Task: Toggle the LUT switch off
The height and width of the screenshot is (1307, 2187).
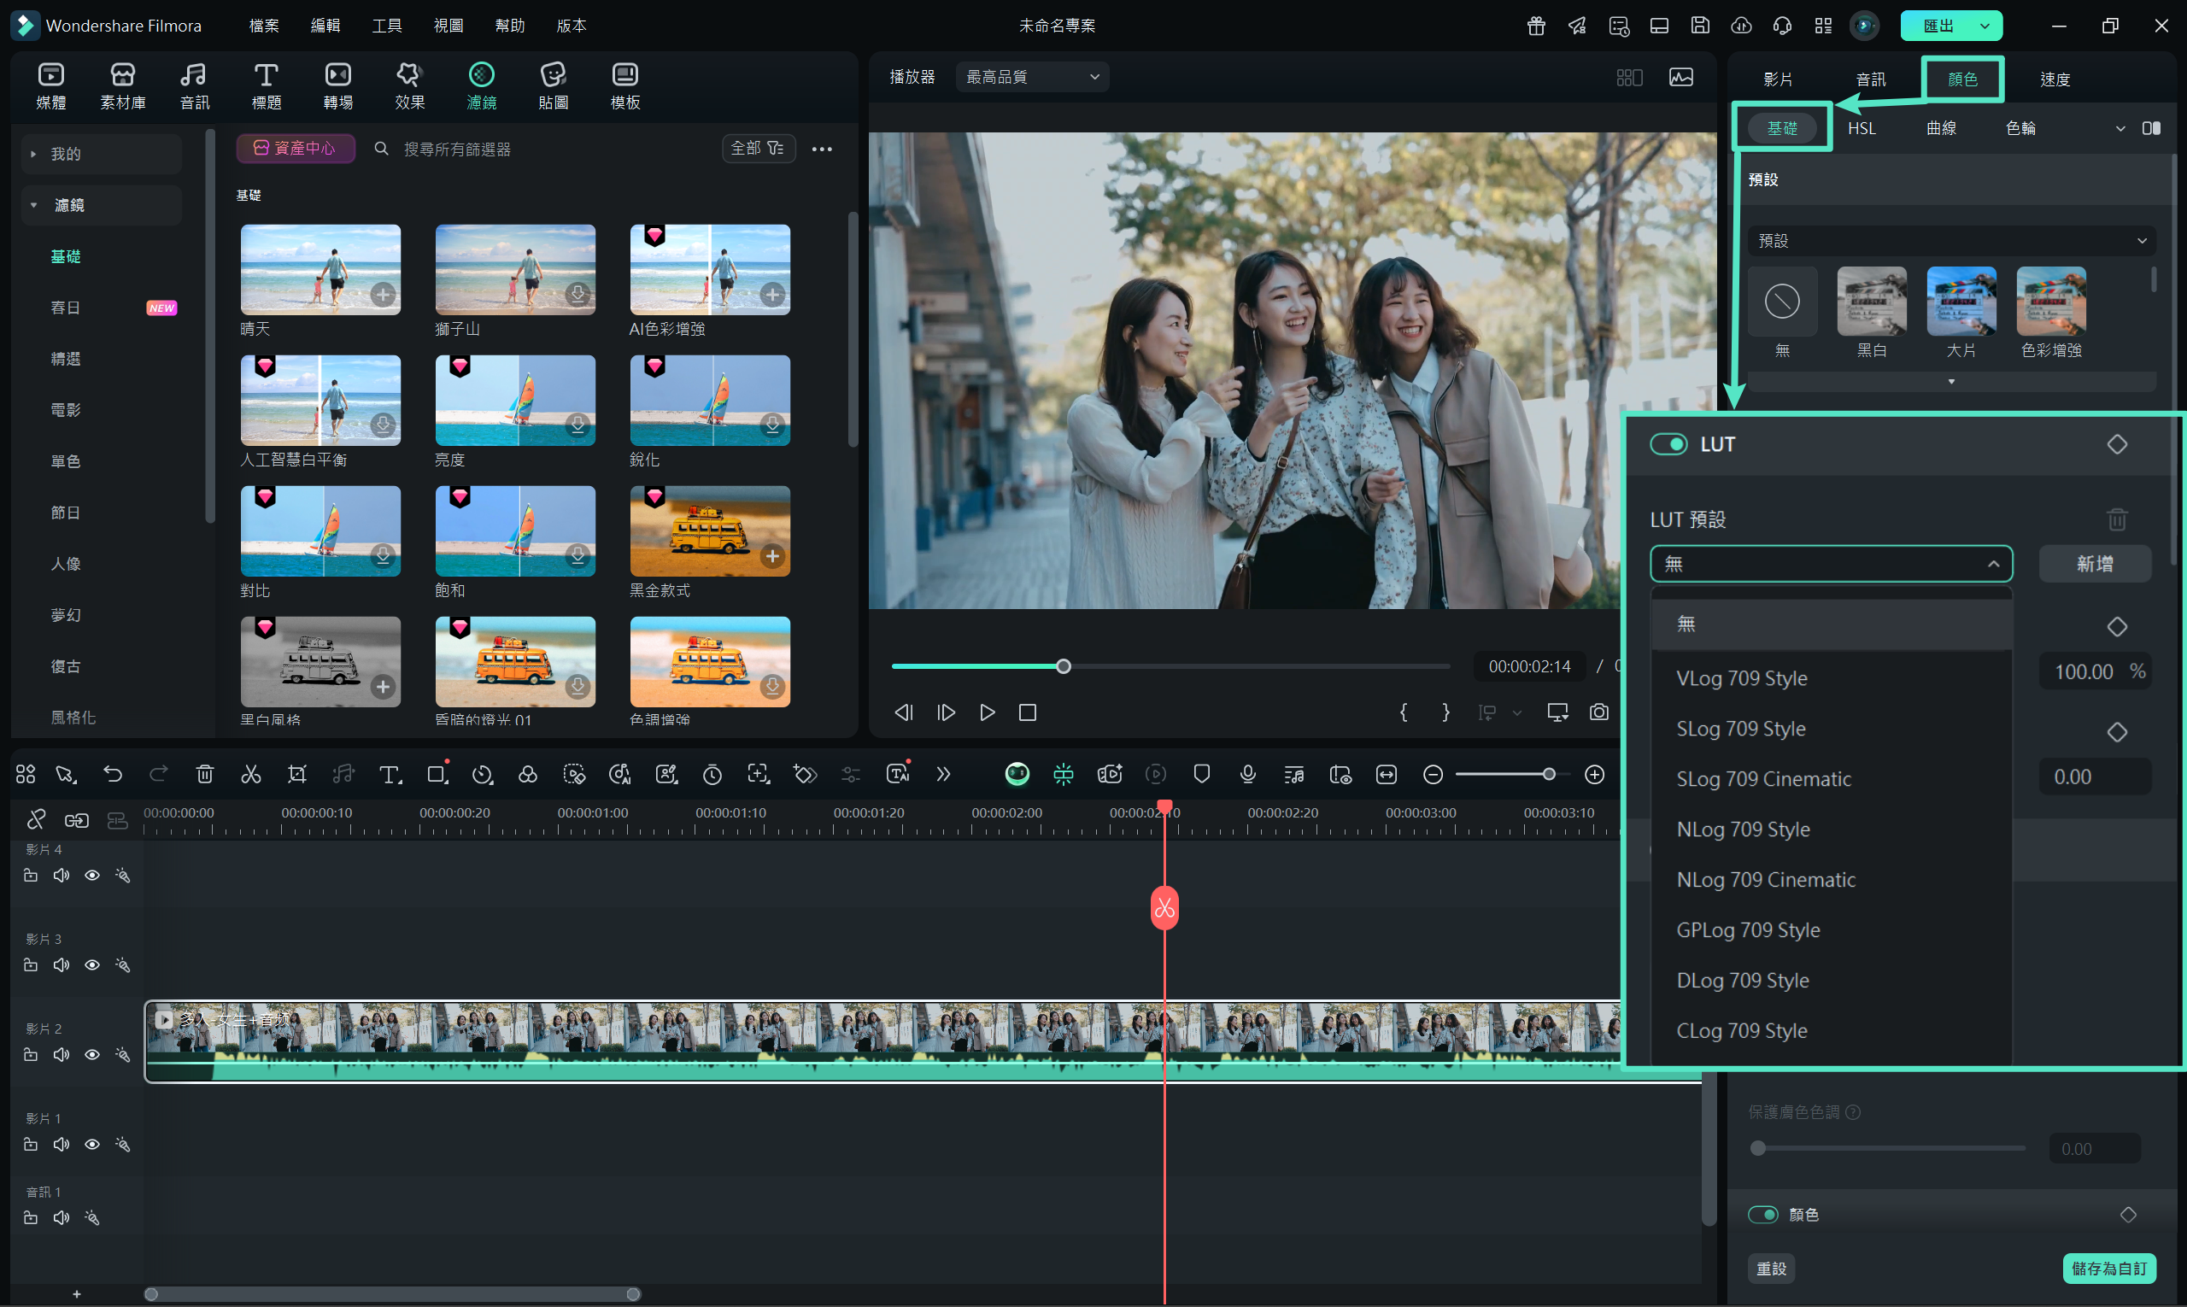Action: pos(1668,445)
